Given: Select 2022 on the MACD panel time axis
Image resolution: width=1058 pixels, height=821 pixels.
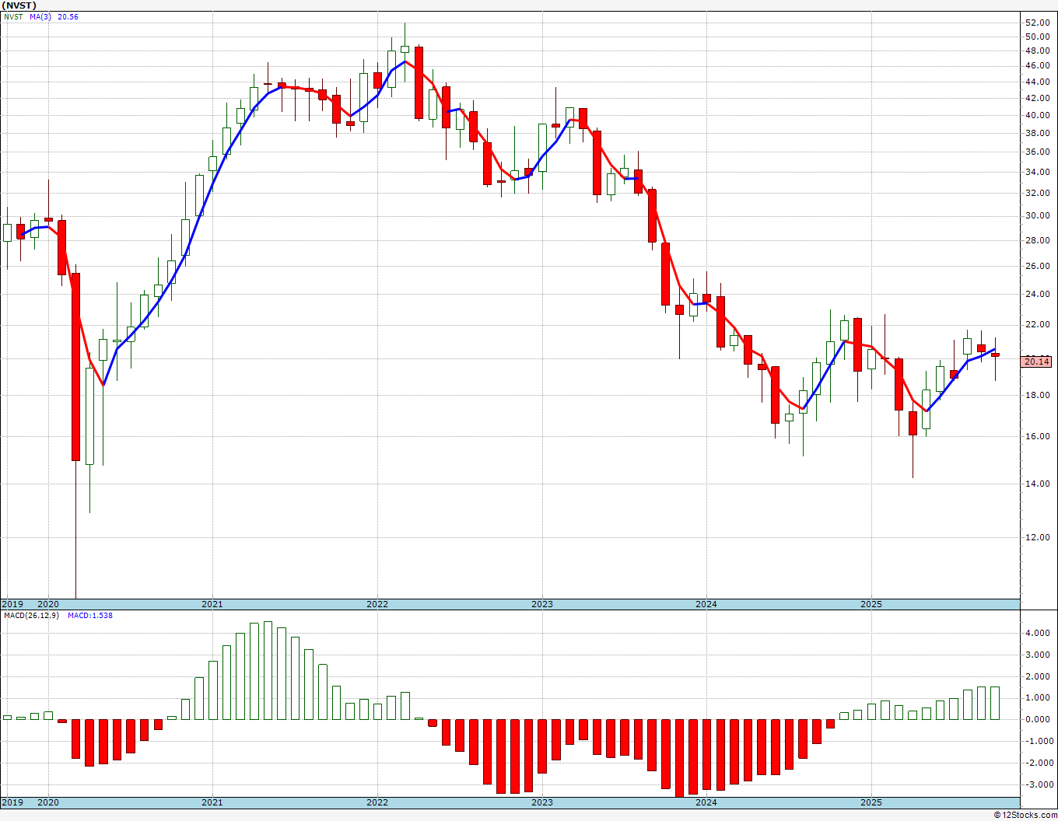Looking at the screenshot, I should [x=377, y=802].
